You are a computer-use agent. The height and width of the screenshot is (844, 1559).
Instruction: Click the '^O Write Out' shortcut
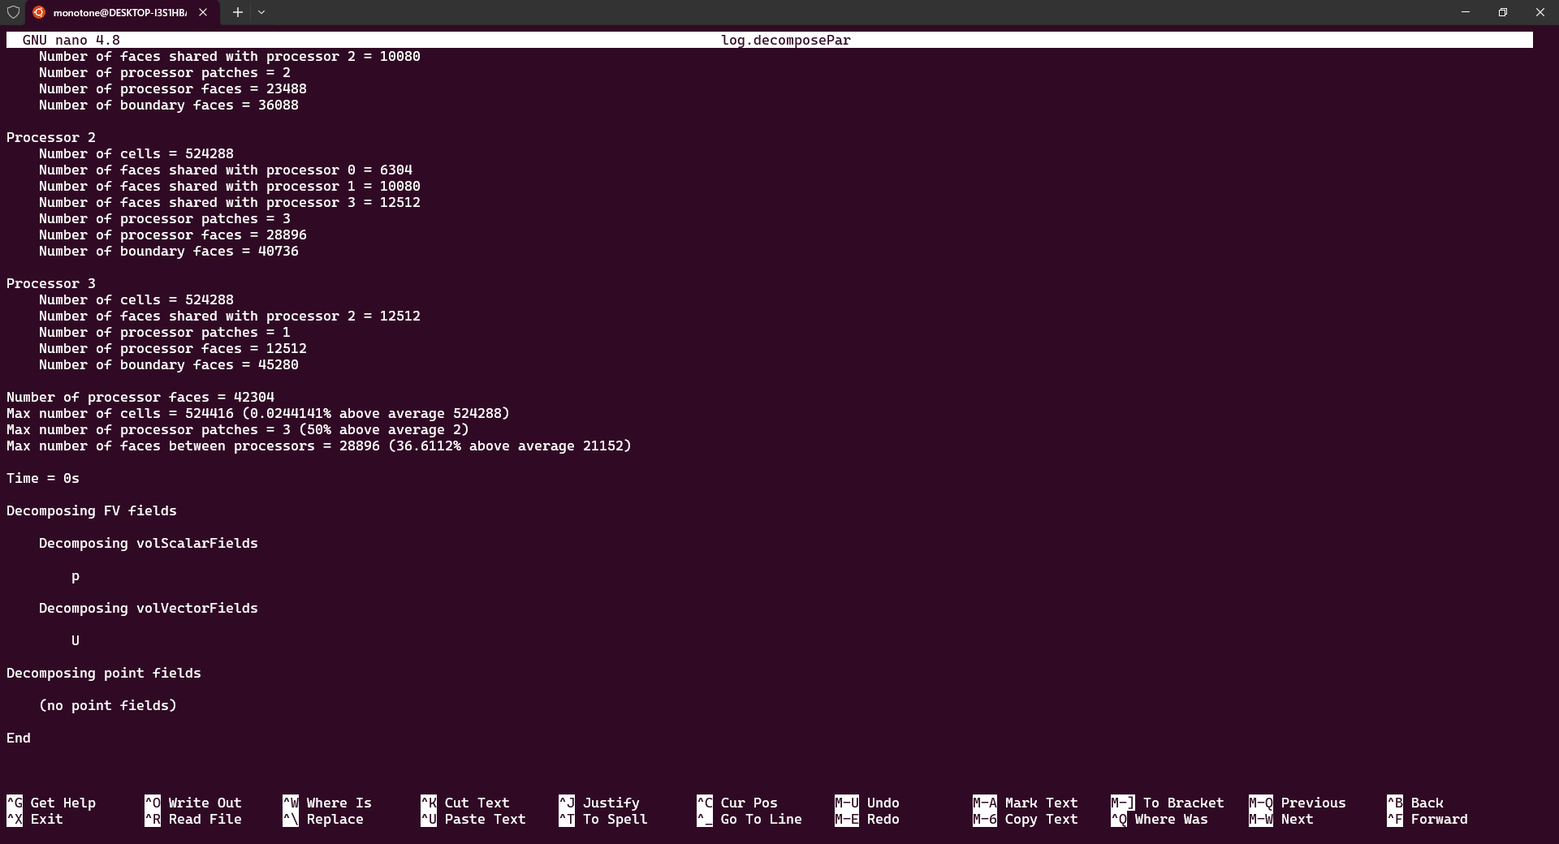point(193,803)
